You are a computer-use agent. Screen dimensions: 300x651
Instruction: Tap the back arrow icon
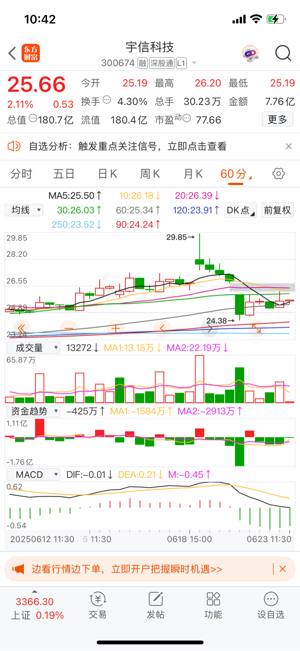[12, 53]
